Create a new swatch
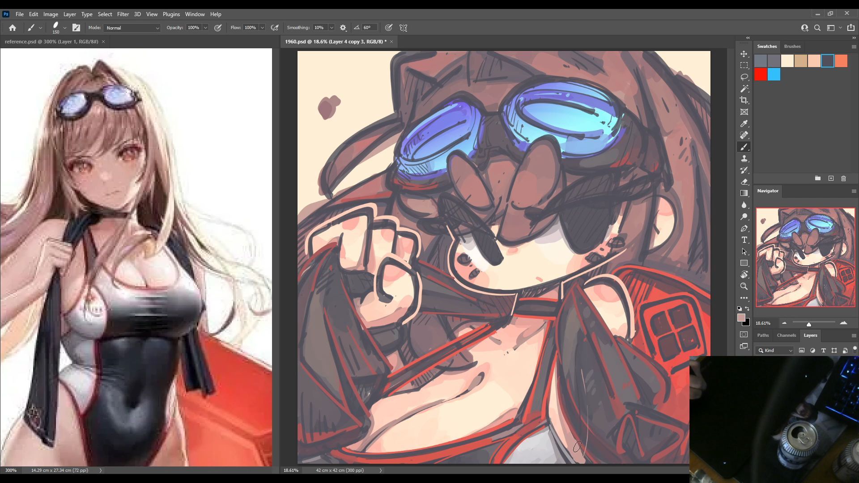Viewport: 859px width, 483px height. click(831, 178)
